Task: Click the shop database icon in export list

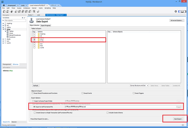Action: (39, 40)
